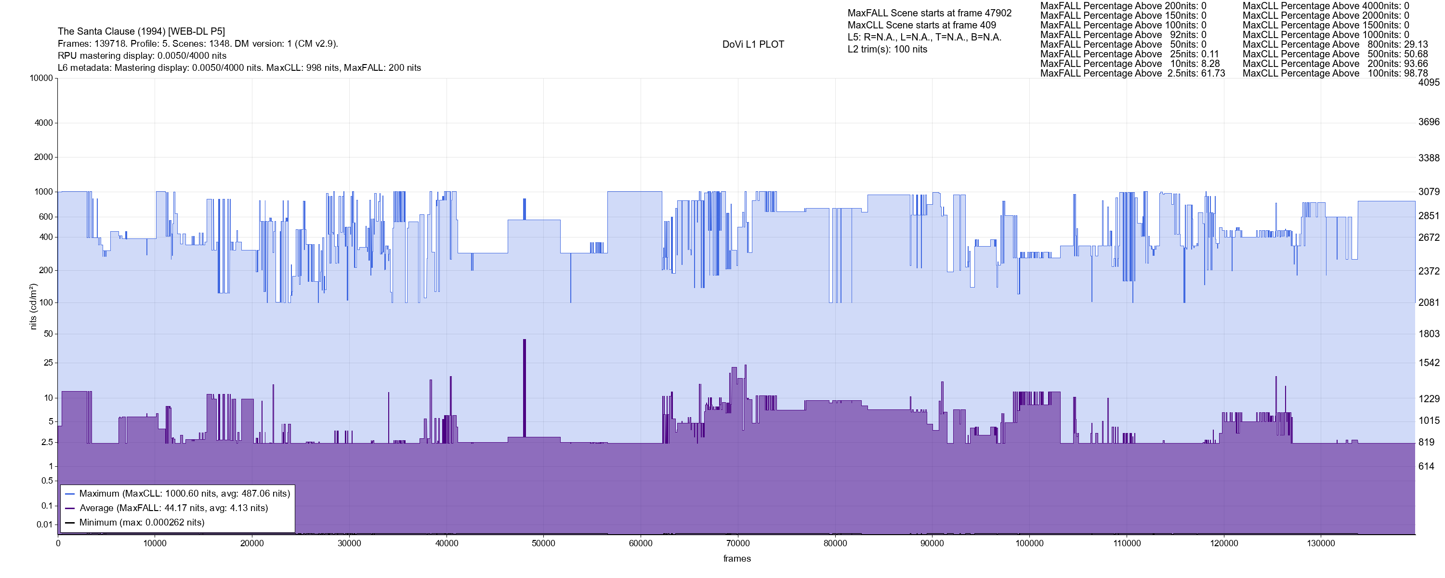
Task: Click the 4095 right-axis PQ code label
Action: 1429,82
